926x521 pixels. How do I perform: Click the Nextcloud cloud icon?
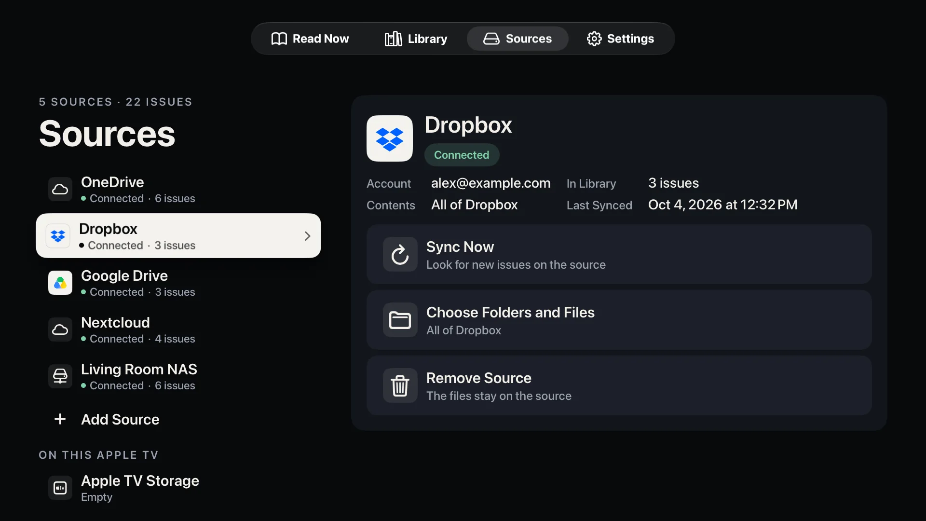(x=60, y=329)
